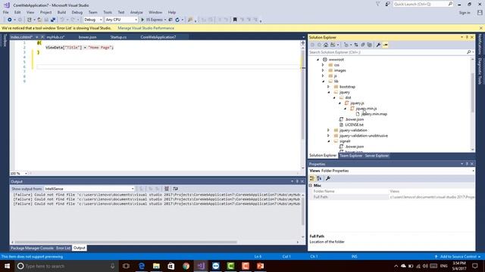Click the Solution Explorer search magnifier icon
485x272 pixels.
pos(469,52)
